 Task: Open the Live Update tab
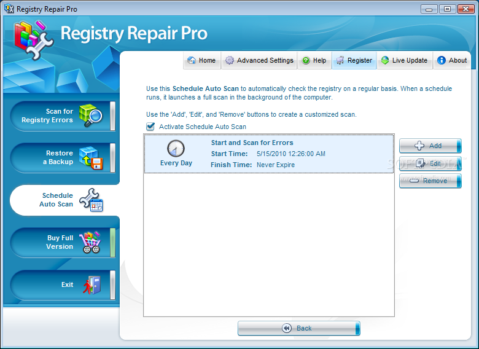405,60
